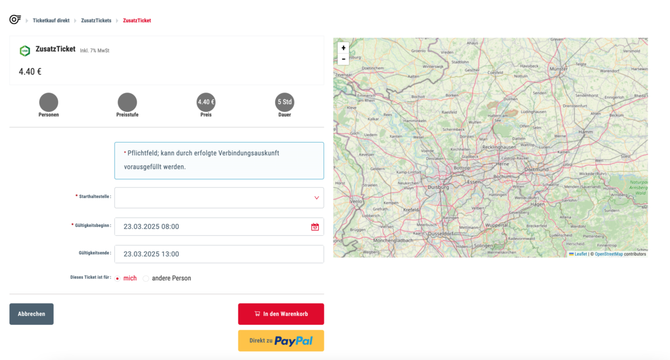Expand the Starthaltestelle dropdown
Viewport: 670px width, 360px height.
coord(219,198)
